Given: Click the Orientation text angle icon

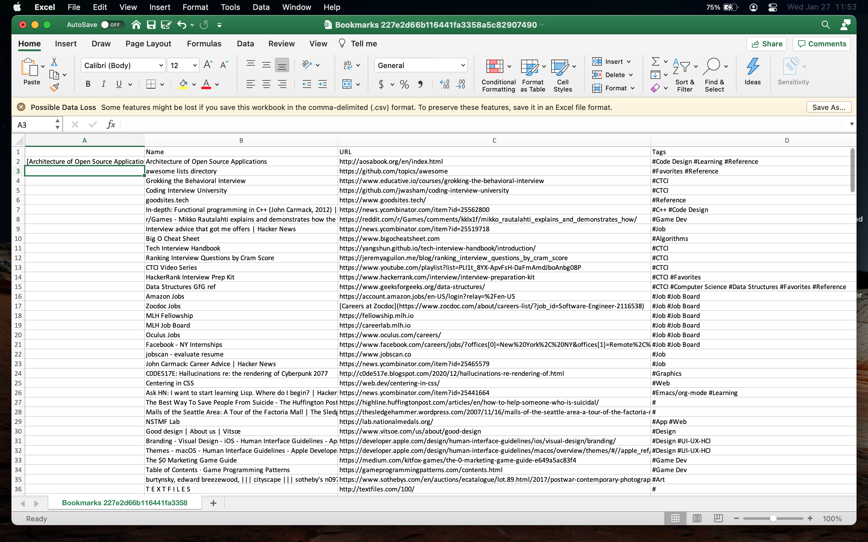Looking at the screenshot, I should pos(307,65).
